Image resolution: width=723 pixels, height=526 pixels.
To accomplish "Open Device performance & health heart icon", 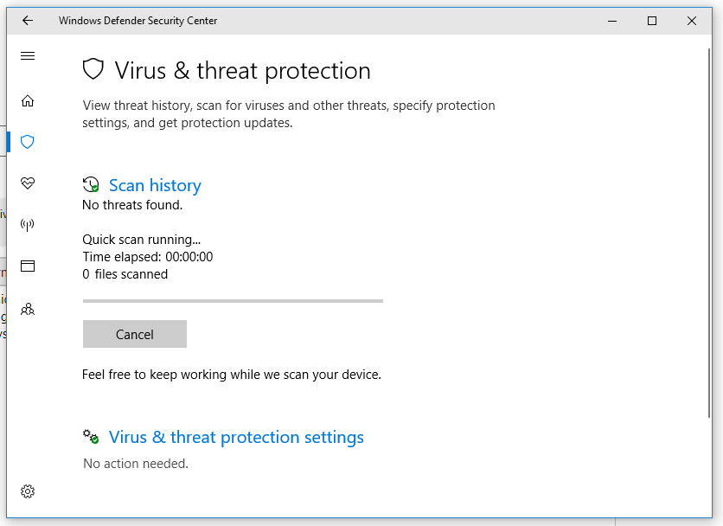I will [27, 183].
